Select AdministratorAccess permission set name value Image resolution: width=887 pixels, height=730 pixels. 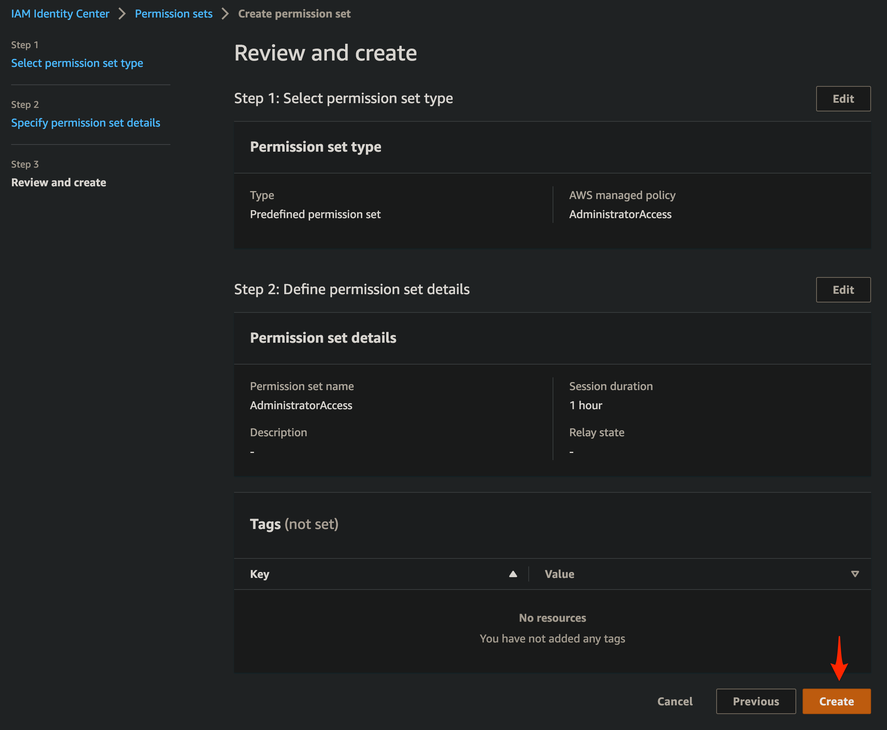point(301,405)
